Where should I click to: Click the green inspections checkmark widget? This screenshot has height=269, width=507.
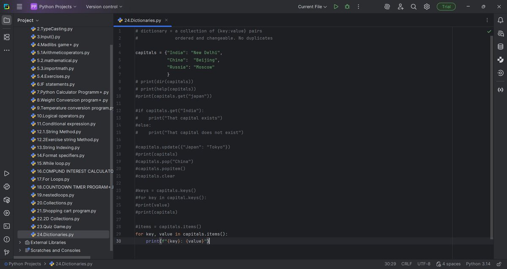pyautogui.click(x=489, y=31)
